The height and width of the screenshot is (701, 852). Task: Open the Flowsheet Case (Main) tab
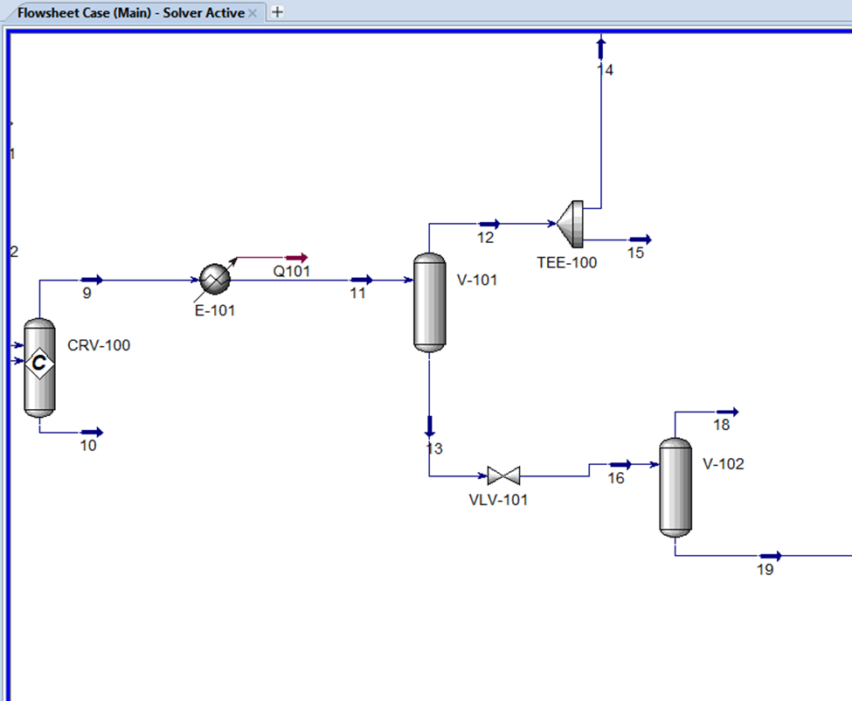(131, 12)
